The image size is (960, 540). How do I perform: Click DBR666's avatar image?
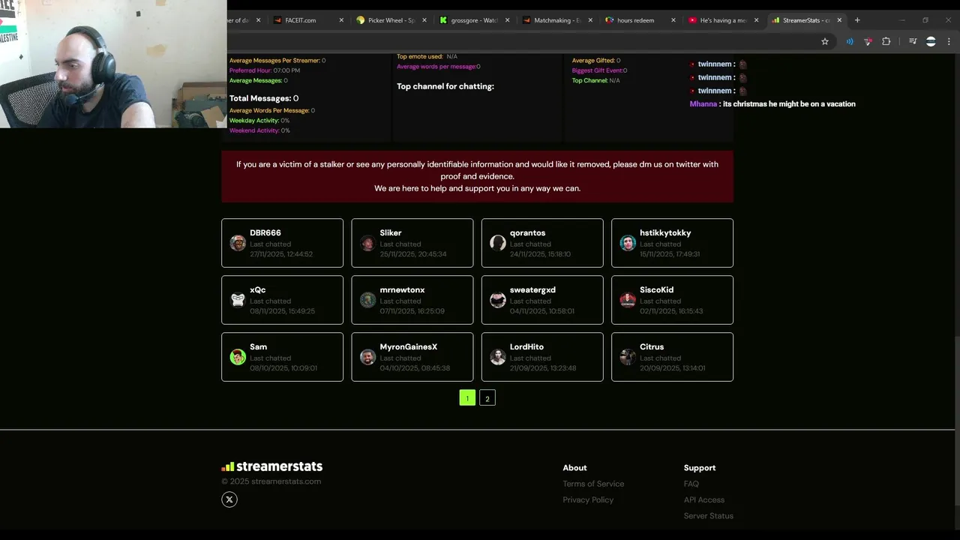[238, 243]
